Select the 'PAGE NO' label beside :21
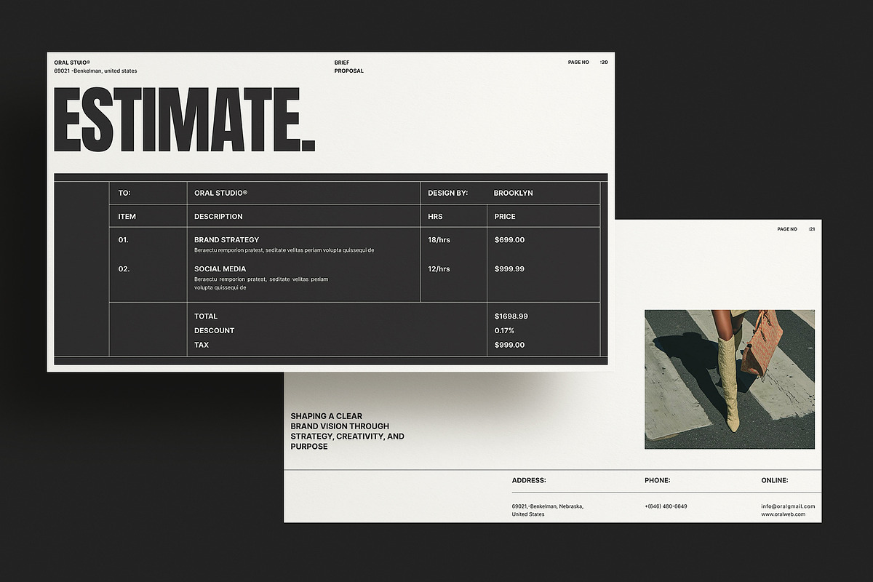This screenshot has height=582, width=873. tap(787, 229)
